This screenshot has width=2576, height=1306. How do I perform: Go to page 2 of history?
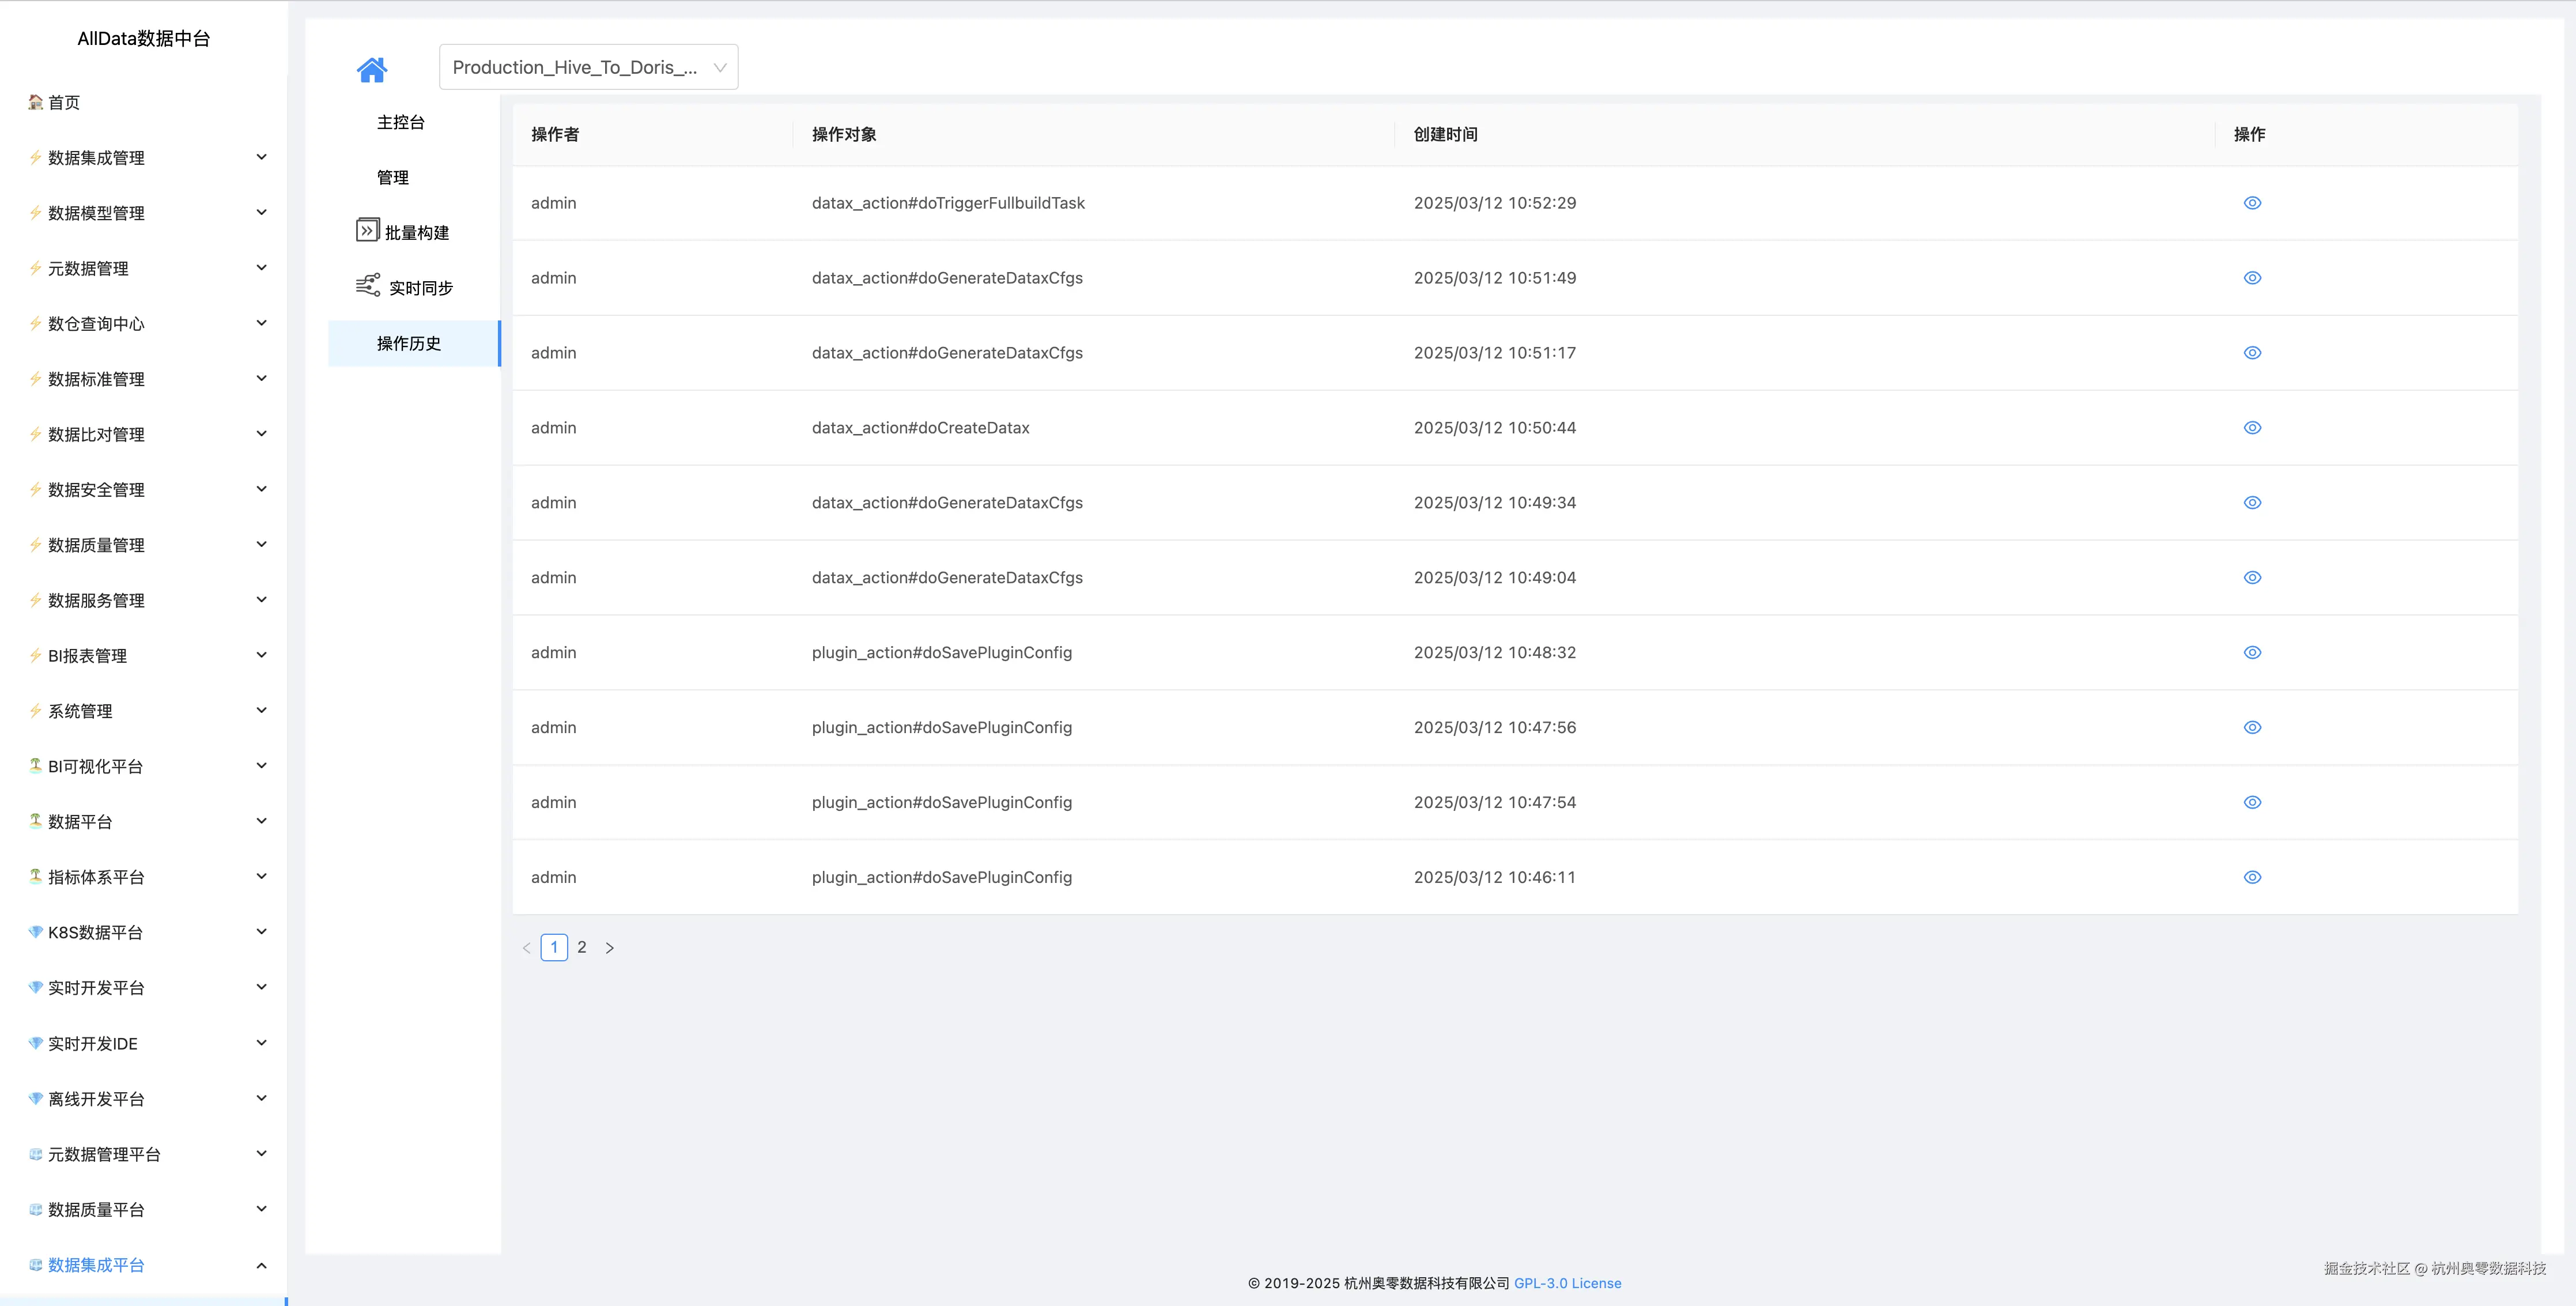click(582, 947)
